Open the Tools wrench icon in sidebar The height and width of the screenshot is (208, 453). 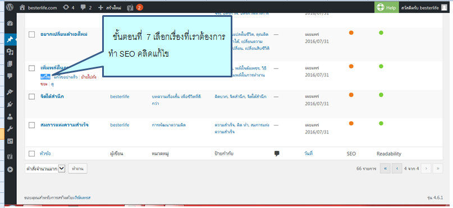tap(10, 128)
